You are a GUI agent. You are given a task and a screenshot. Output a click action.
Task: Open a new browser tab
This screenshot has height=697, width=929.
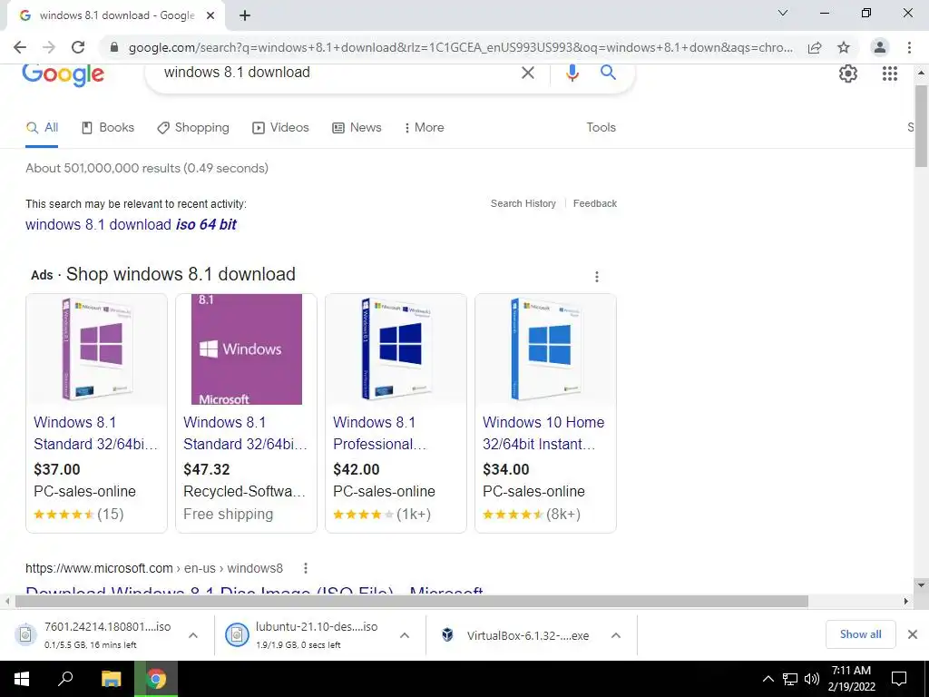pos(245,15)
